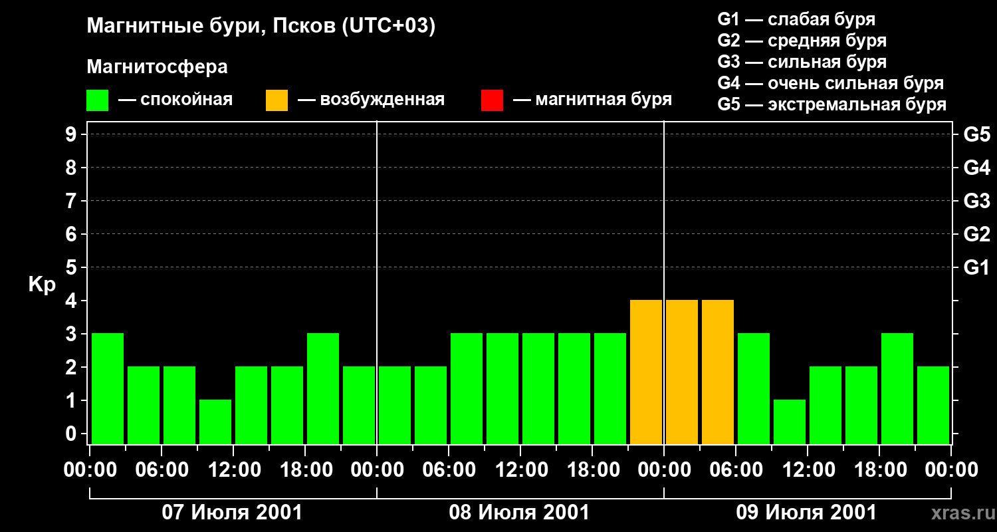
Task: Click the '12:00' time label under 07 Июля
Action: pos(233,470)
